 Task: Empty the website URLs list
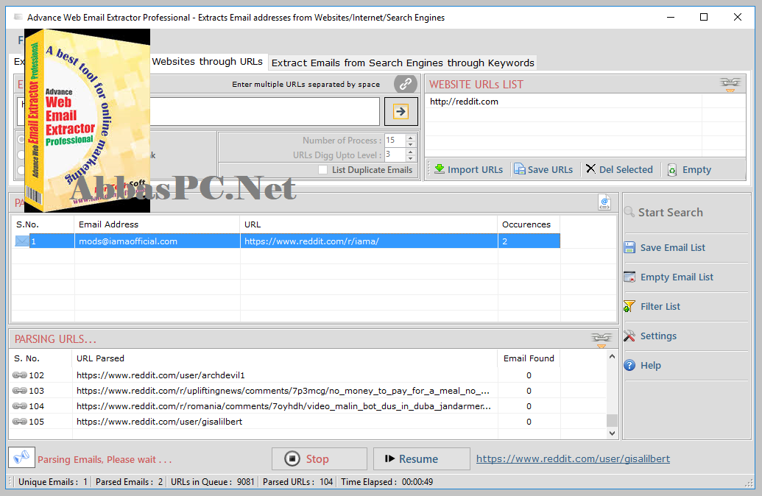tap(689, 169)
